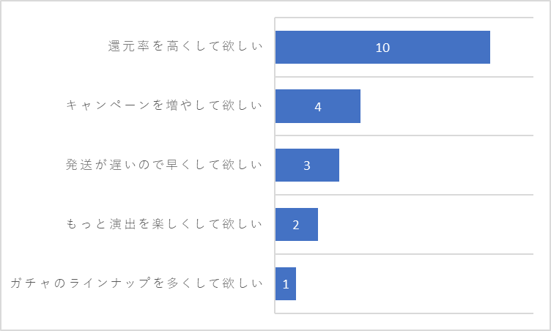Select category label 発送が遅いので早くして欲しい
Screen dimensions: 551x331
coord(164,165)
